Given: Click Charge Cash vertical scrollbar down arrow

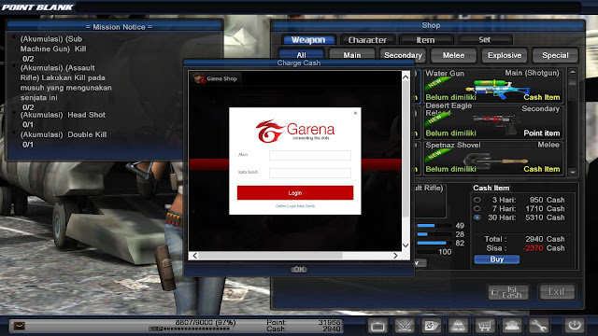Looking at the screenshot, I should click(x=406, y=245).
